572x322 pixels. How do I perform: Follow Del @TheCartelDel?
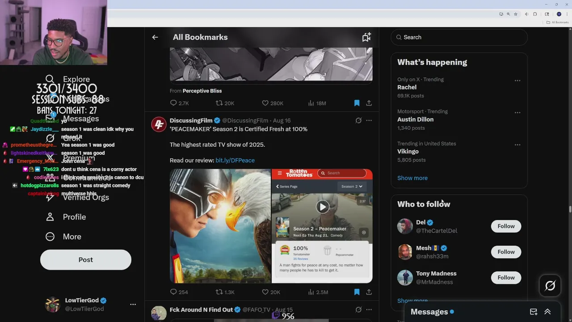[506, 226]
